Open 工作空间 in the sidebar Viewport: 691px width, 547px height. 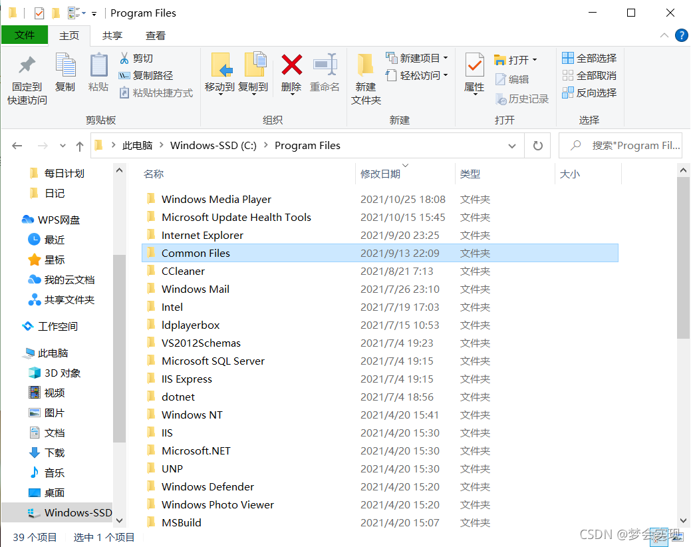(x=51, y=326)
